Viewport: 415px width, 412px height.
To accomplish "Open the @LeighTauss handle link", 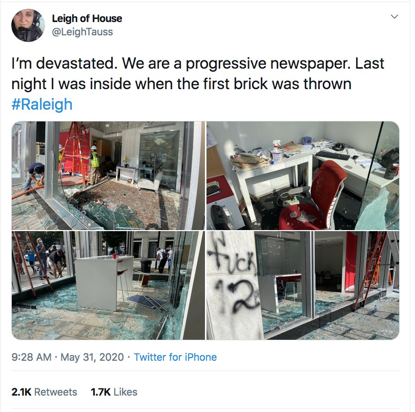I will coord(82,32).
